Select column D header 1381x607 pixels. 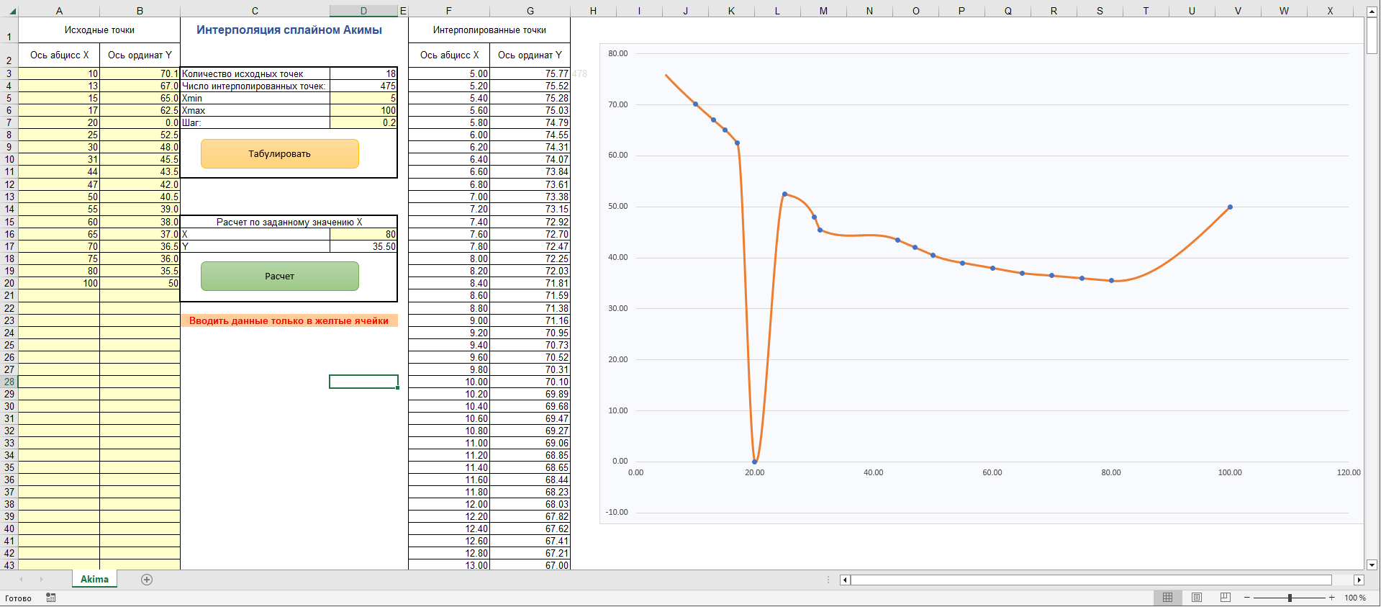click(363, 11)
